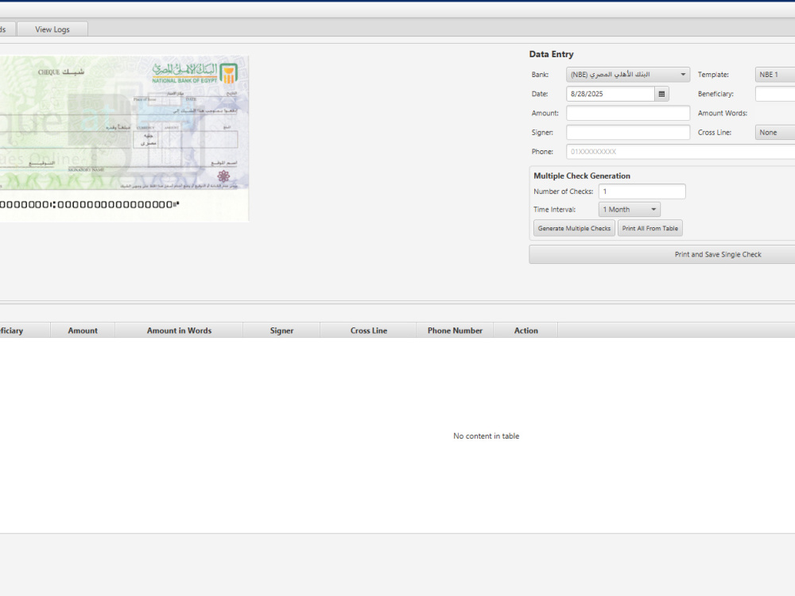
Task: Click the cheque template preview image
Action: pyautogui.click(x=124, y=138)
